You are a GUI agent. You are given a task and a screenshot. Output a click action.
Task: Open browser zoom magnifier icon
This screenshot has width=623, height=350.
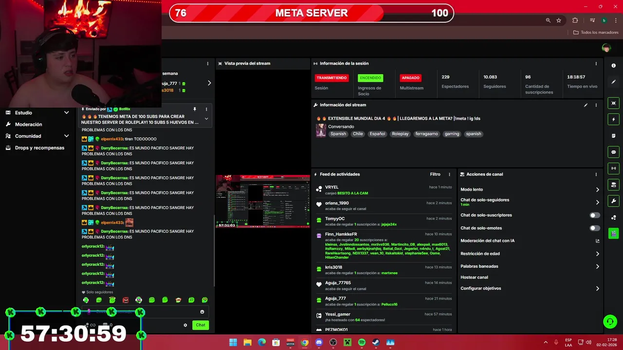point(548,20)
